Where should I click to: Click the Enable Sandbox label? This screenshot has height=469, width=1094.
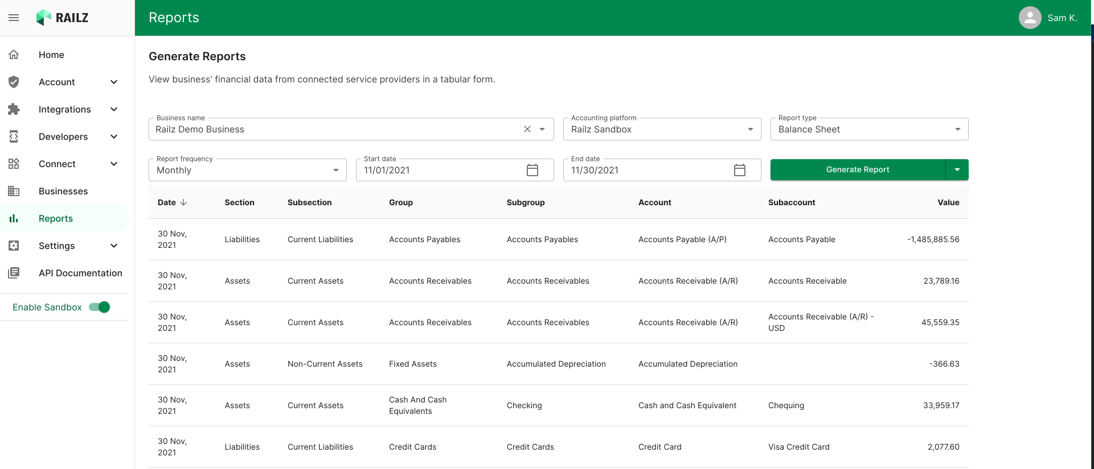(47, 307)
